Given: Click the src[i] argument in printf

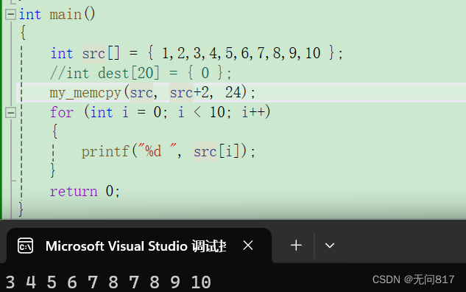Looking at the screenshot, I should pos(216,151).
